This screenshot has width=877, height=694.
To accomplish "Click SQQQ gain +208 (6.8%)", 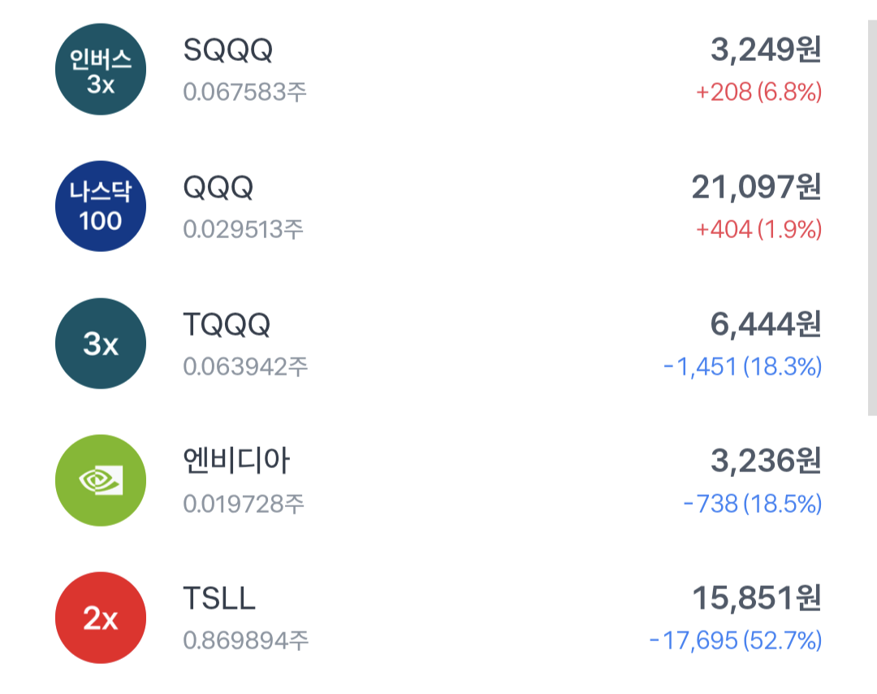I will point(758,93).
